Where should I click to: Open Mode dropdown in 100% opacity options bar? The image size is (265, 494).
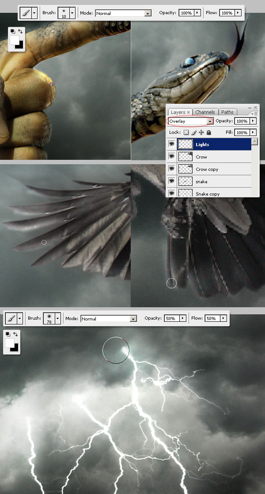(148, 13)
